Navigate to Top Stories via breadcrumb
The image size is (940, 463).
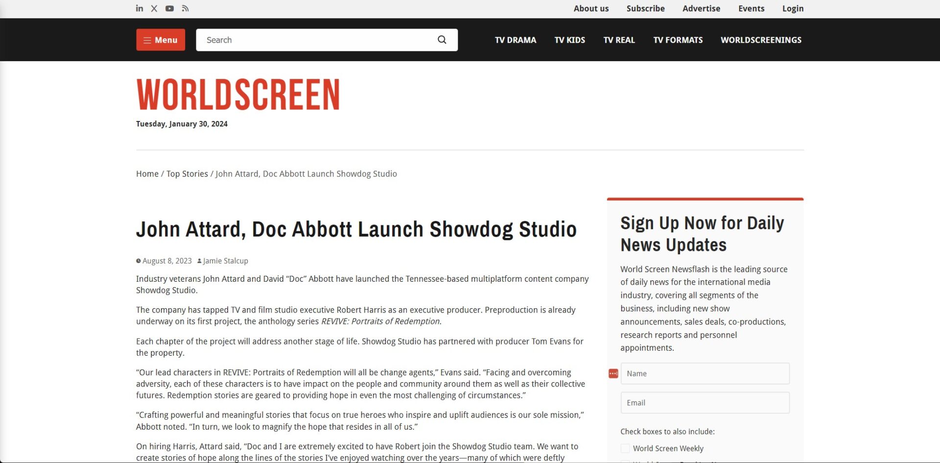click(x=187, y=173)
